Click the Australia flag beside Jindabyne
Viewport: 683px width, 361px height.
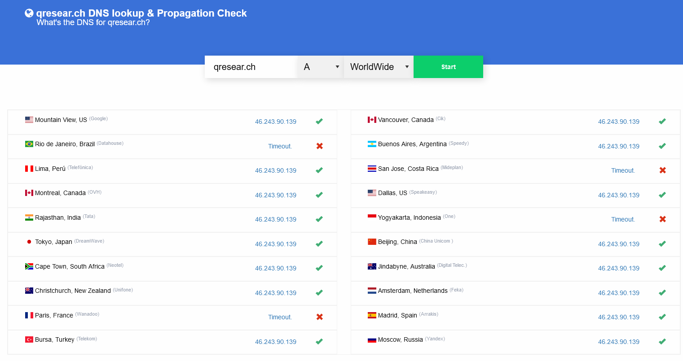click(x=372, y=266)
